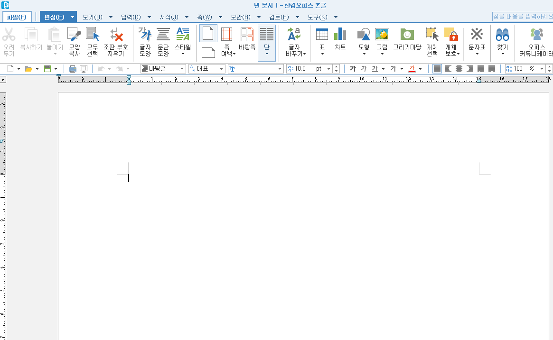Click the Page Margins (쪽 여백) icon
553x340 pixels.
[227, 34]
